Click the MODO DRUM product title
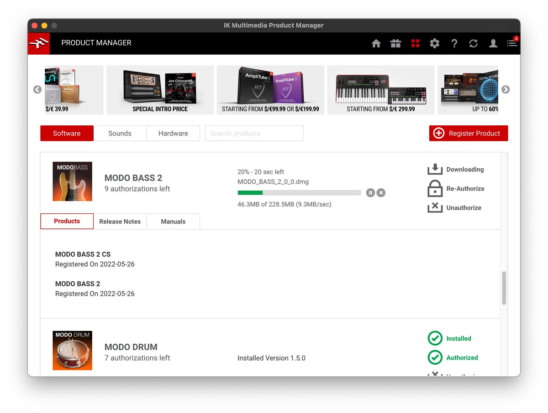The image size is (548, 413). [x=131, y=347]
